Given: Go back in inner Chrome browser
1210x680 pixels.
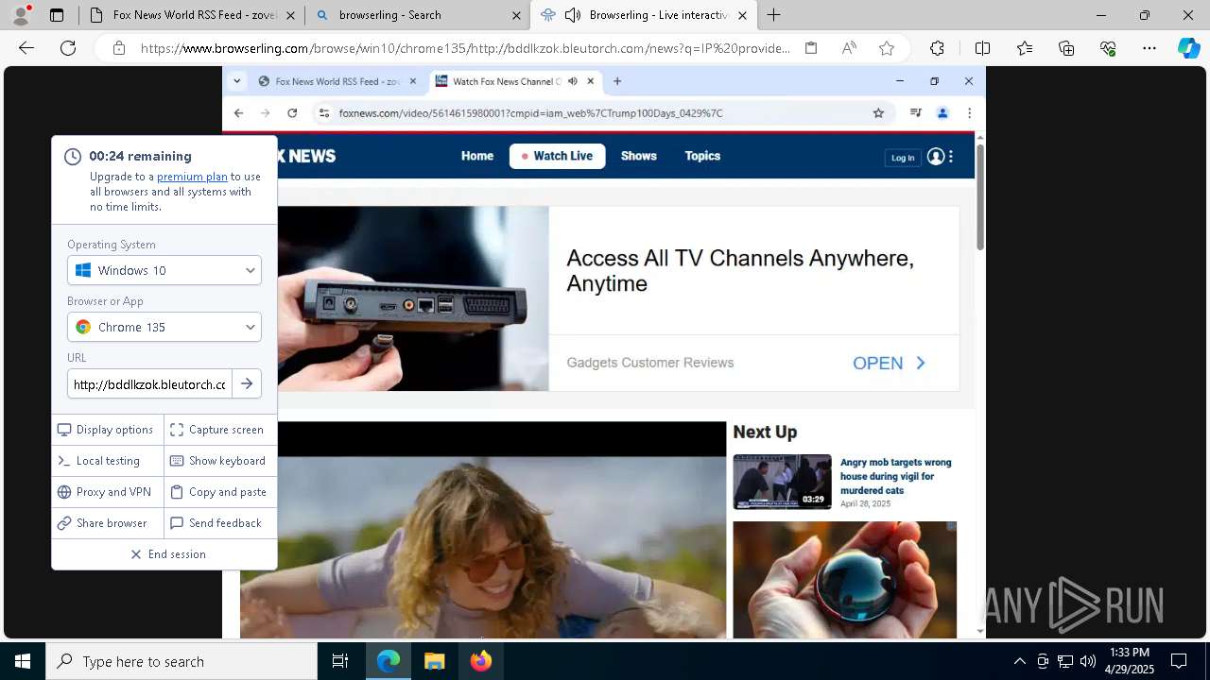Looking at the screenshot, I should point(238,113).
